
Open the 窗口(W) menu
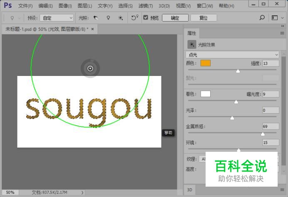click(x=205, y=6)
